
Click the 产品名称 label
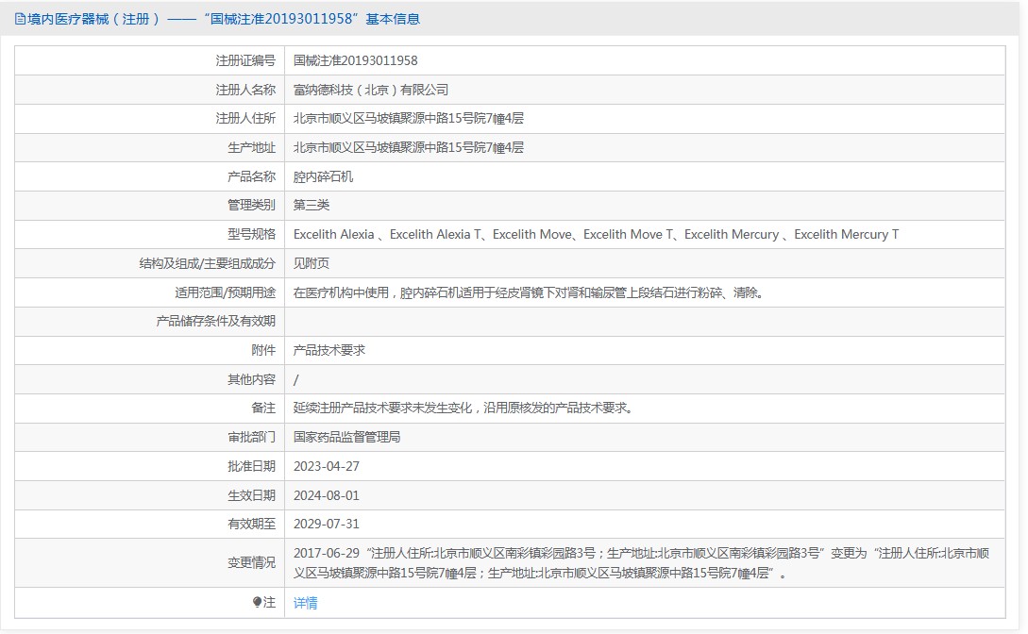(x=251, y=176)
